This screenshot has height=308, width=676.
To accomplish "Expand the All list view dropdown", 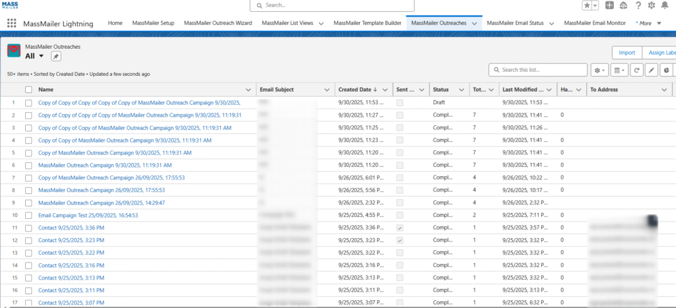I will [41, 57].
